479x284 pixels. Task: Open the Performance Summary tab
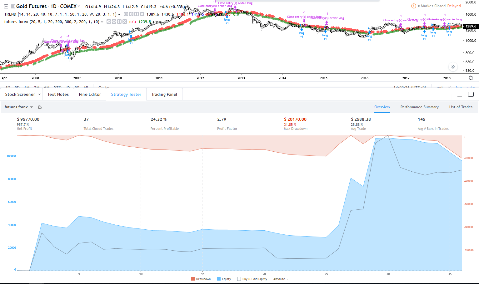point(419,107)
